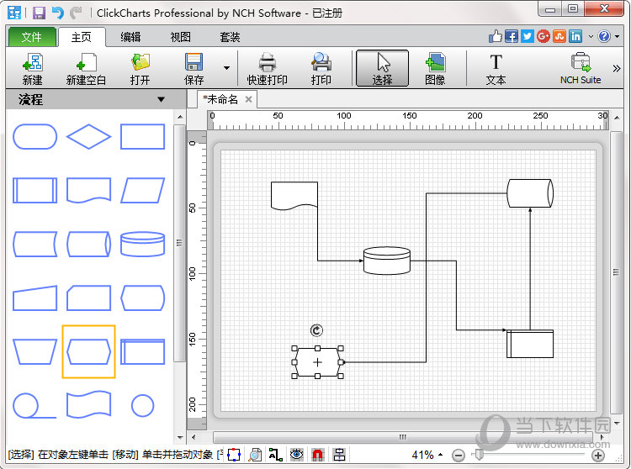Create a new blank diagram (新建空白)

[x=86, y=68]
